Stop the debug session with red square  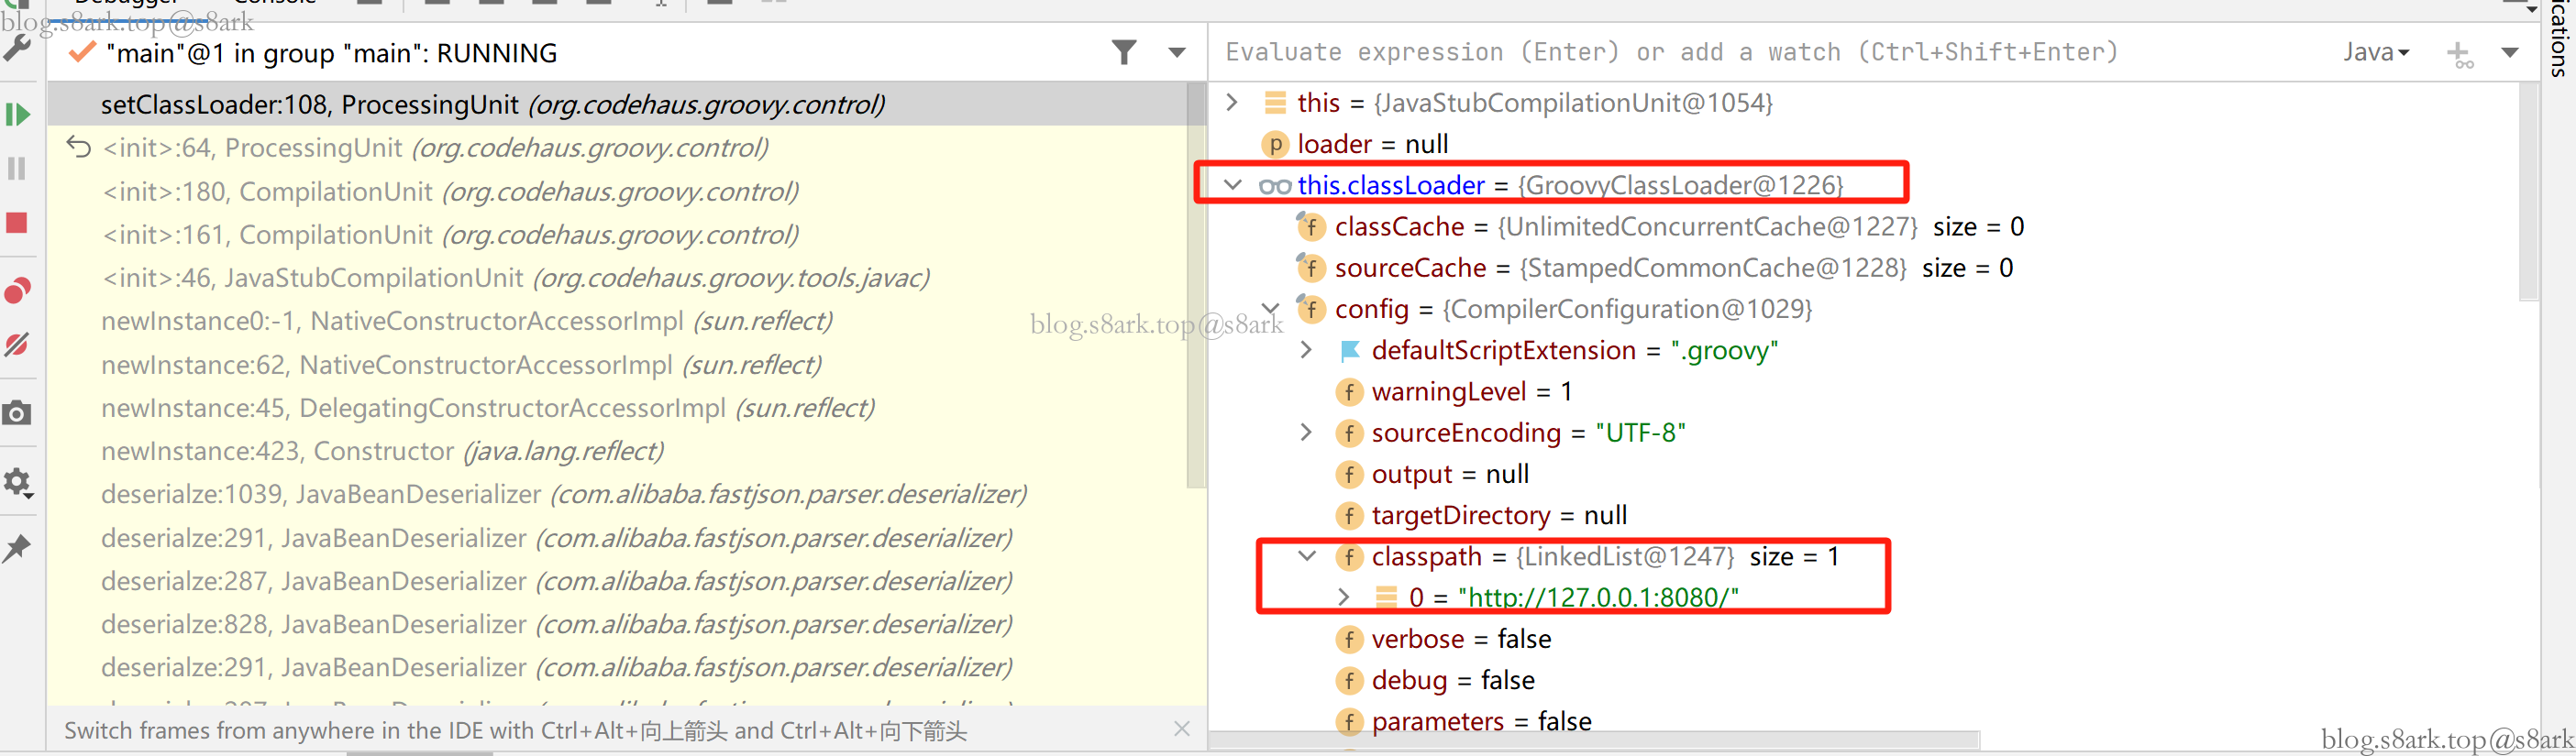coord(17,223)
